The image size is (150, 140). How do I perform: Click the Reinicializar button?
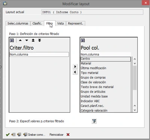point(56,134)
